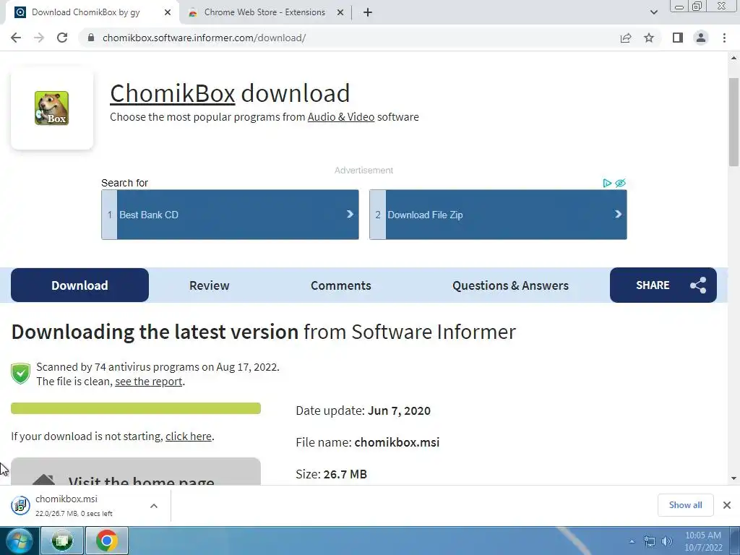Click the Visit the home page button
Viewport: 740px width, 555px height.
[x=136, y=471]
